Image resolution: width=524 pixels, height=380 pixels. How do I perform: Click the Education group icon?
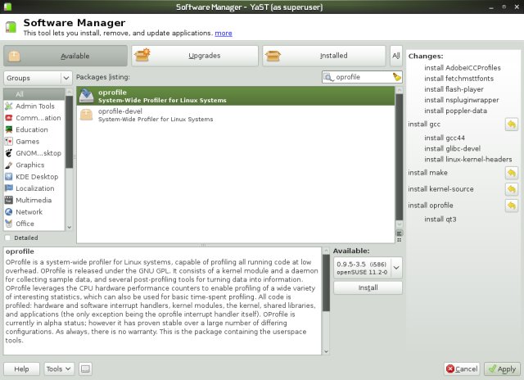coord(9,129)
